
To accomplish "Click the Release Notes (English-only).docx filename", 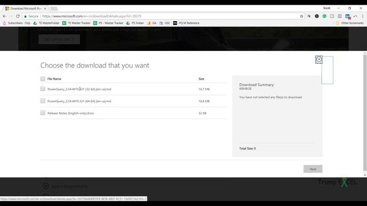I will (71, 113).
